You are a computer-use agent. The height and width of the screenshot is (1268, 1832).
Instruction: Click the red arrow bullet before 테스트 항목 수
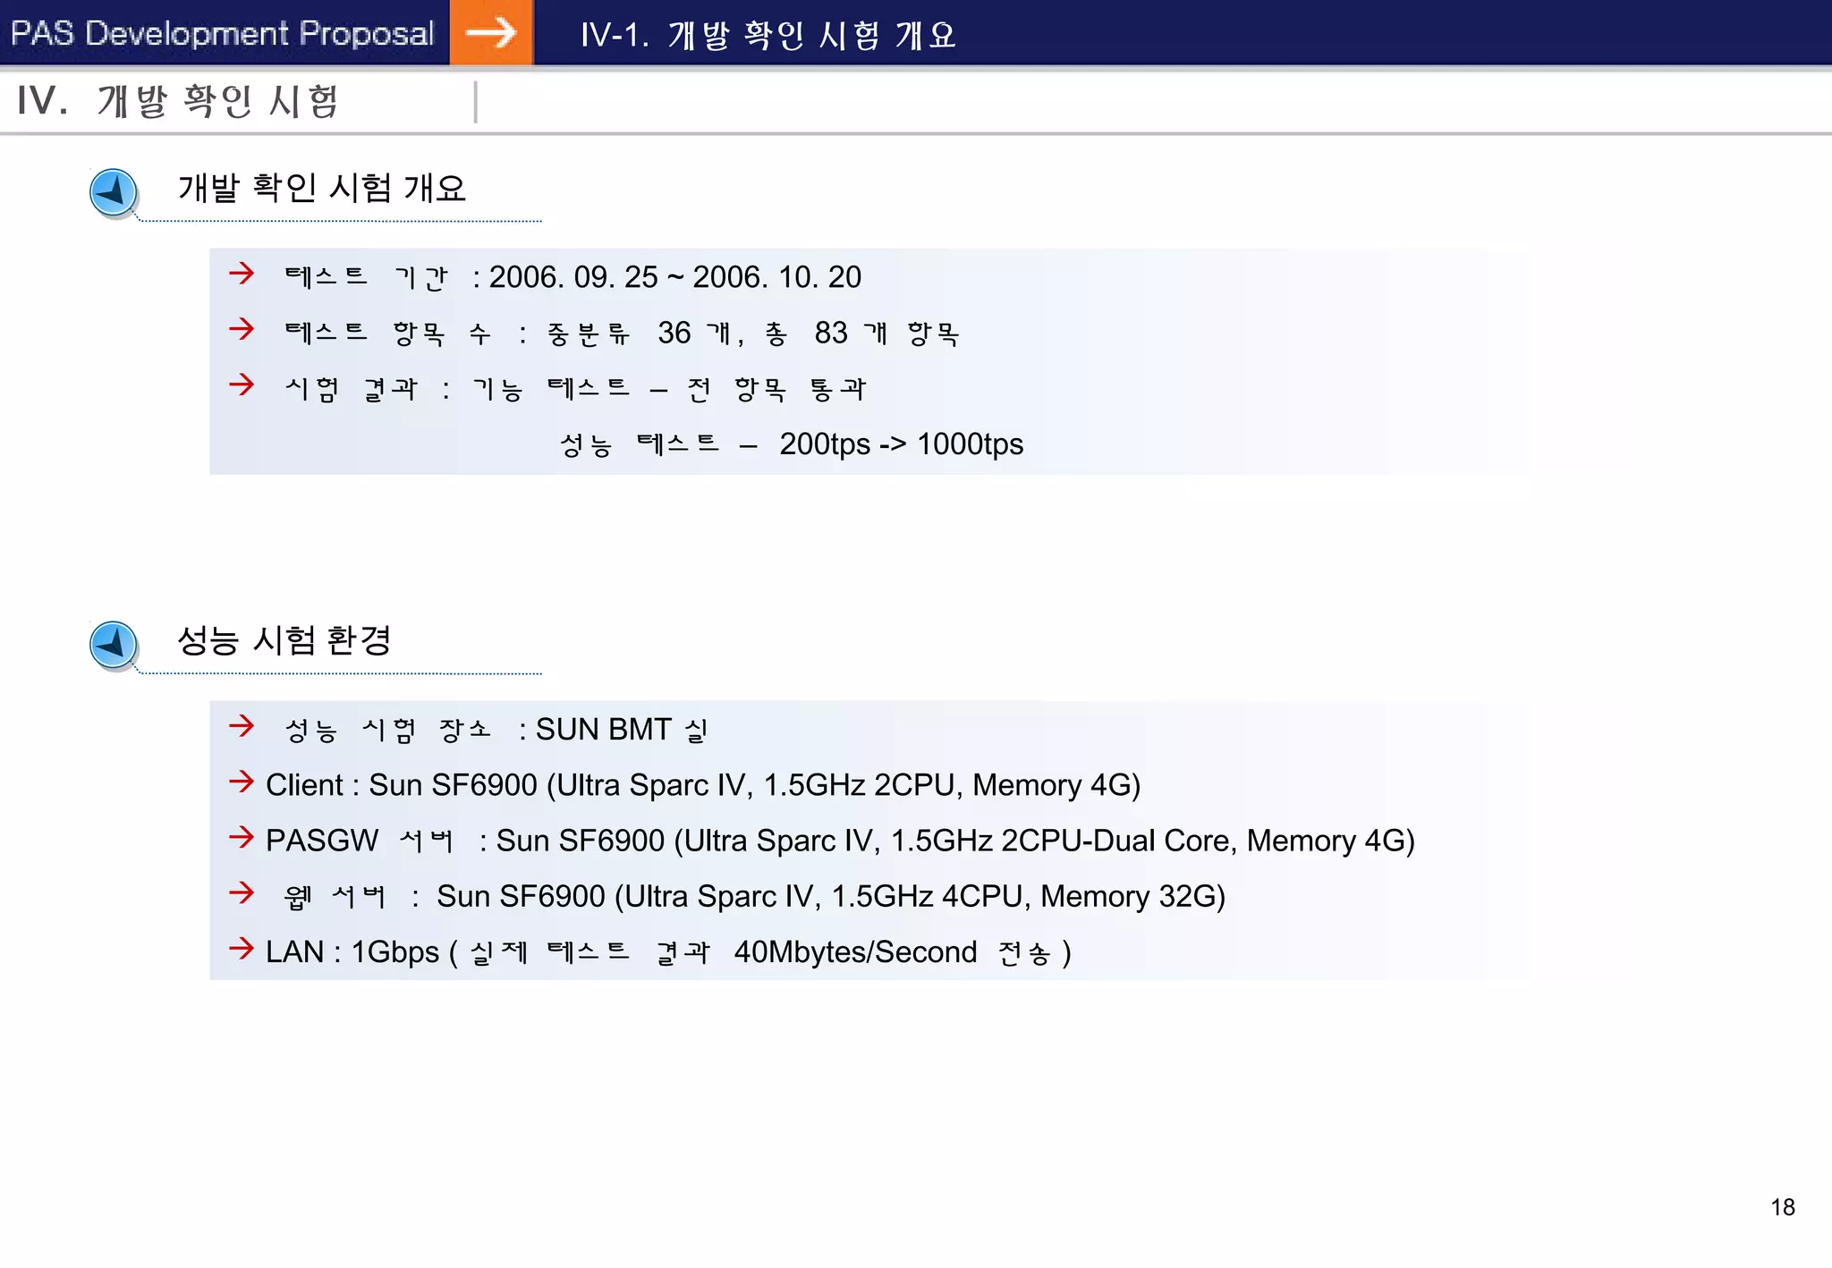point(242,329)
